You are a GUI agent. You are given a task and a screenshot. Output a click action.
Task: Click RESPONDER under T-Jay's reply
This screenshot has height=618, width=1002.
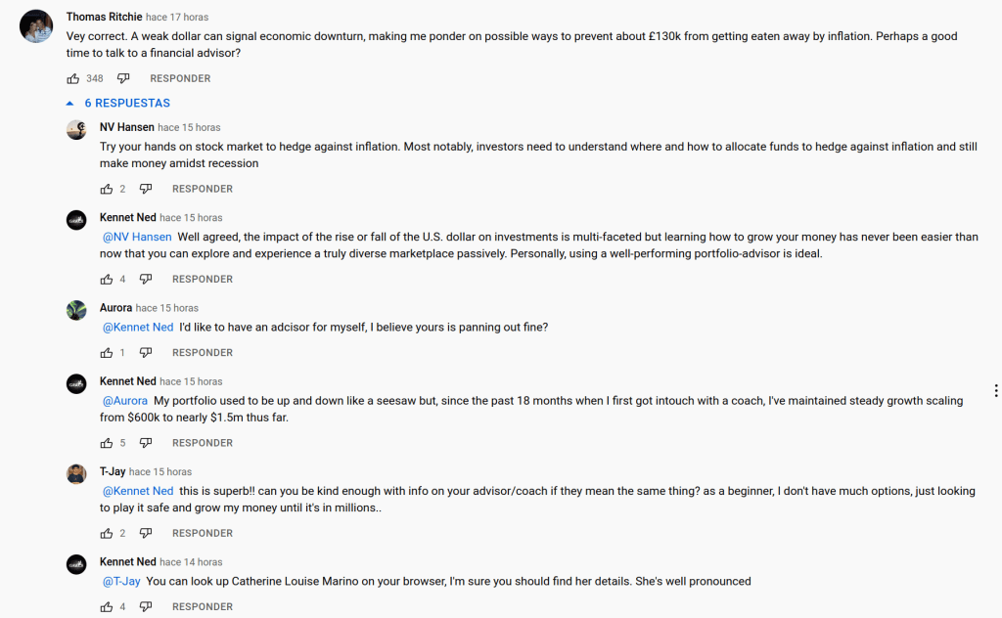203,533
